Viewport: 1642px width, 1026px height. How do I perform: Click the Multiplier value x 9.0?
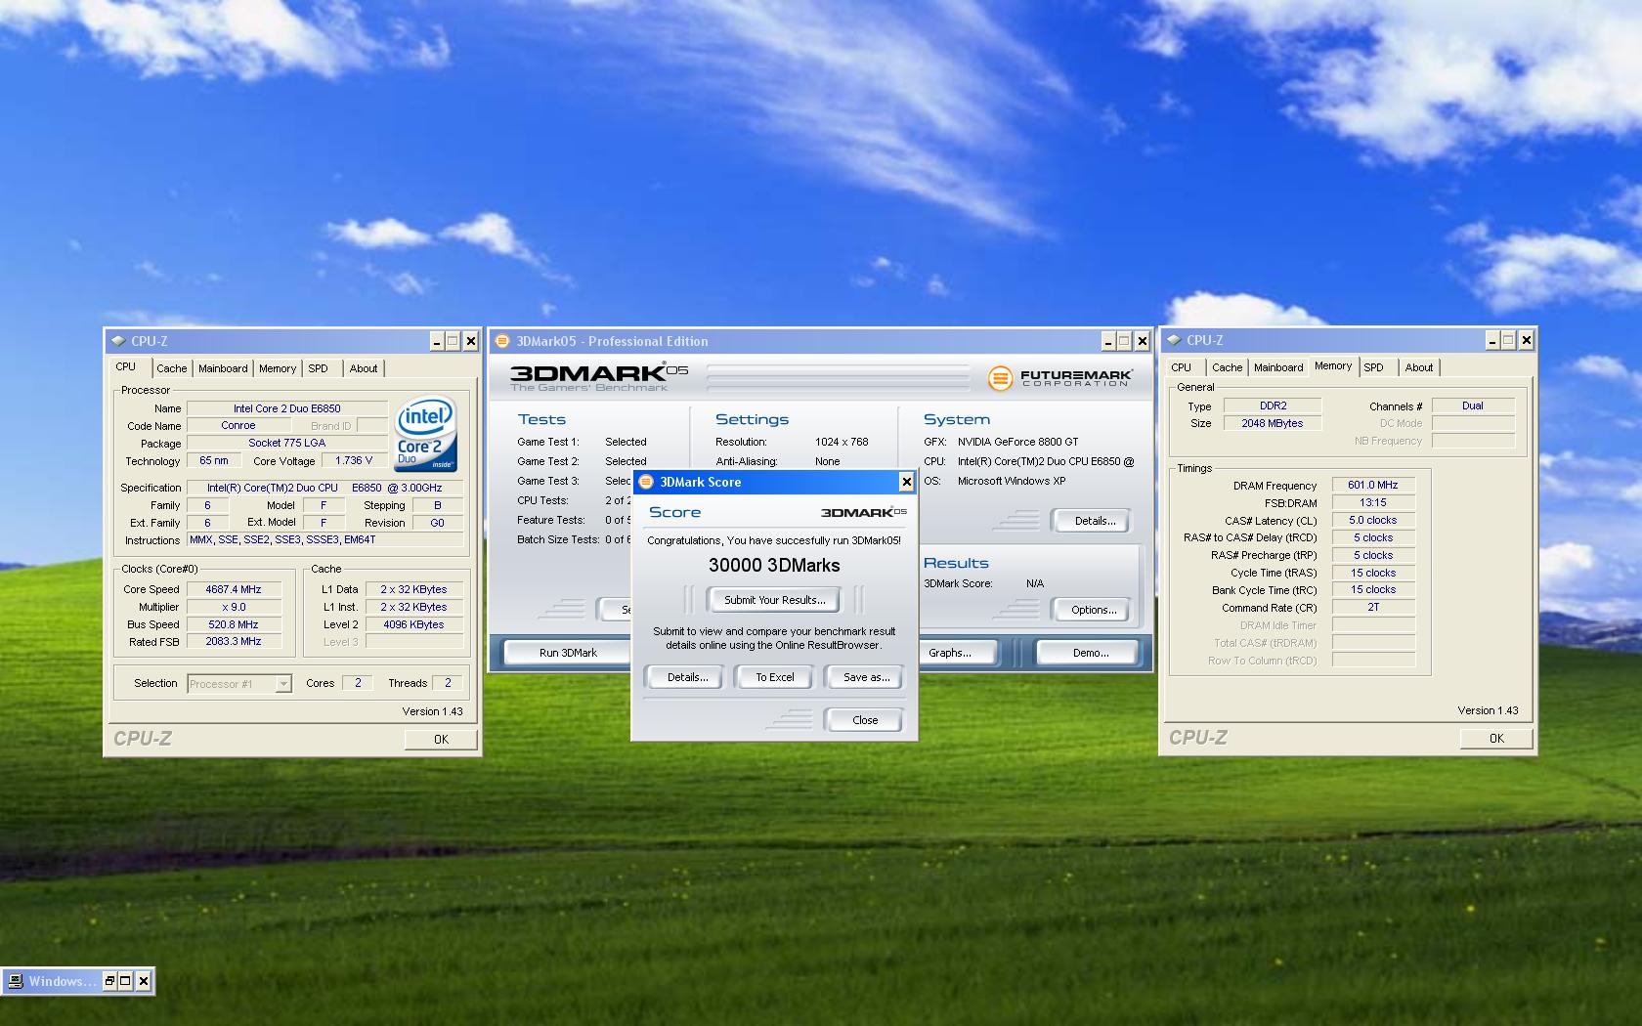point(233,607)
